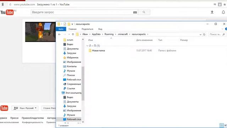
Task: Open Контакты in the navigation pane
Action: point(70,66)
